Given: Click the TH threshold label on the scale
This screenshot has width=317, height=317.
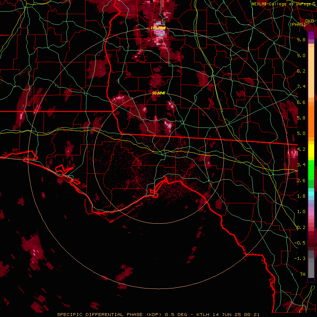Looking at the screenshot, I should tap(303, 274).
